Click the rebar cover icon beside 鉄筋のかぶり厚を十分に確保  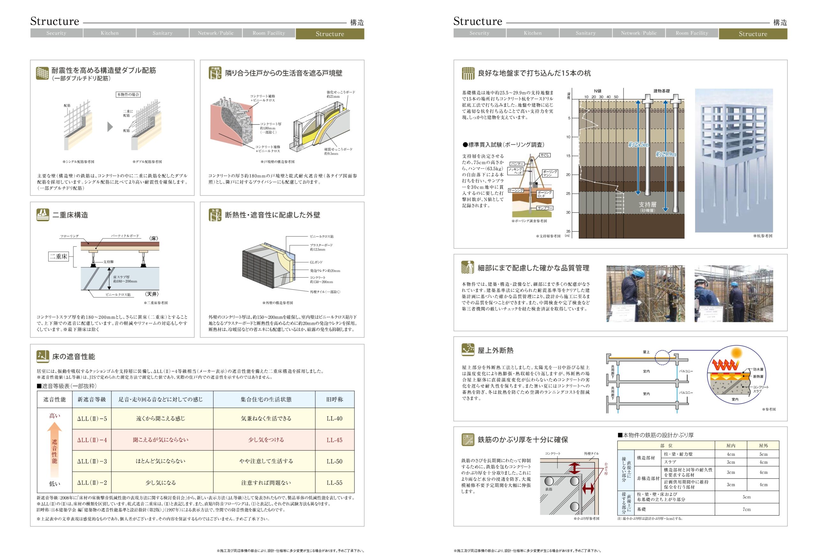pos(468,440)
